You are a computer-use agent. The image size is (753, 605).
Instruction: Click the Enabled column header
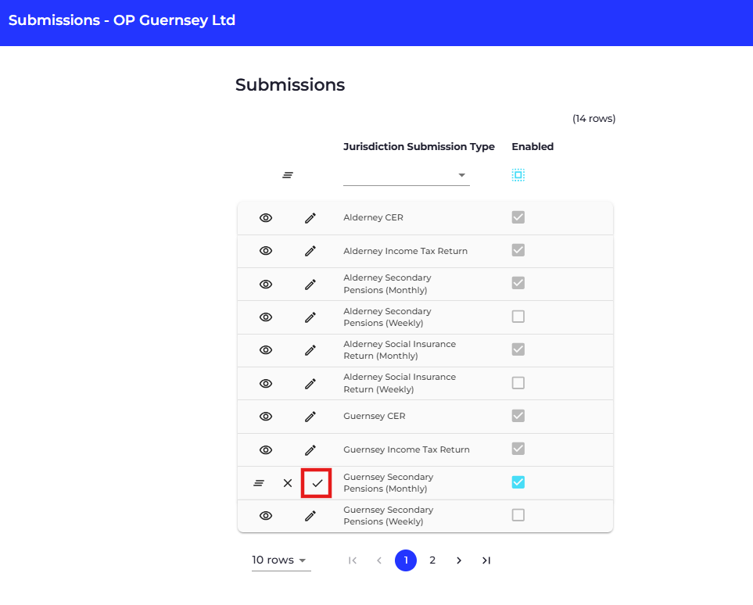click(x=532, y=147)
